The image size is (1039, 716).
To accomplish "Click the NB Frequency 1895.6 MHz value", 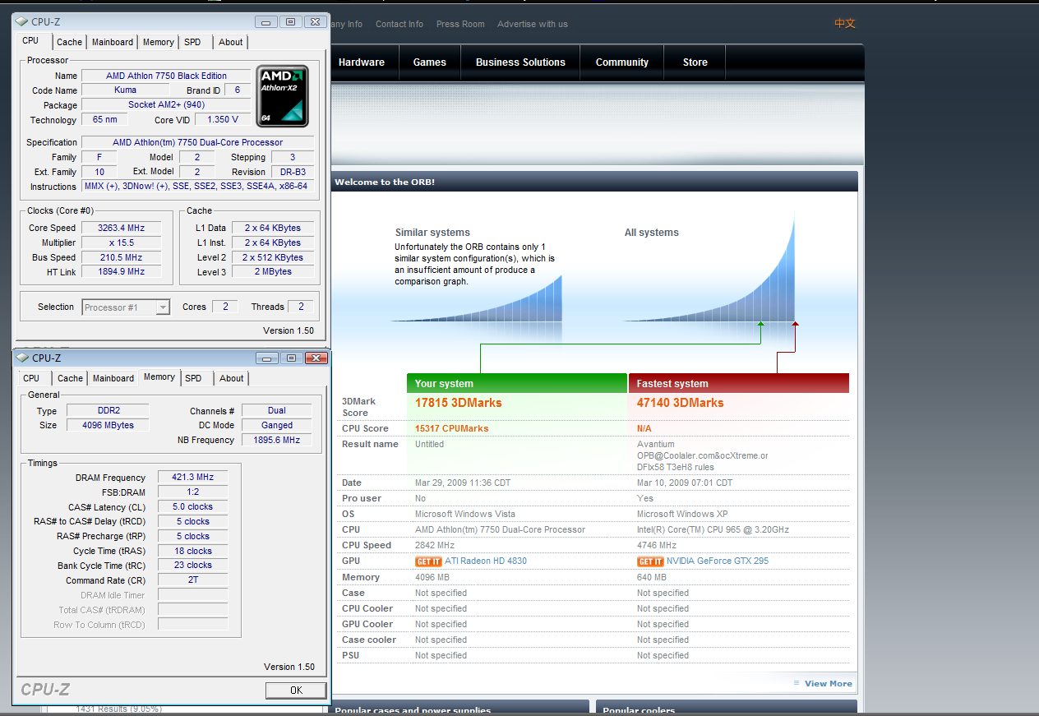I will click(x=277, y=440).
